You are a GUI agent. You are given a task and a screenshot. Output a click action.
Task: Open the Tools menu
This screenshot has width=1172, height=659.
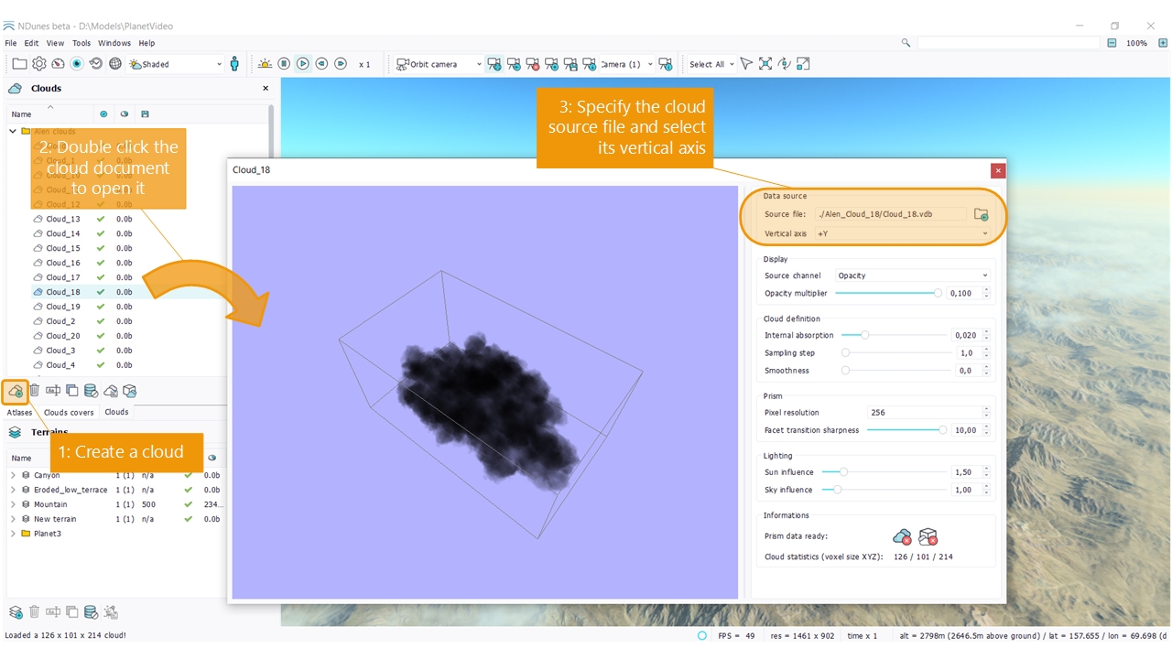(81, 43)
